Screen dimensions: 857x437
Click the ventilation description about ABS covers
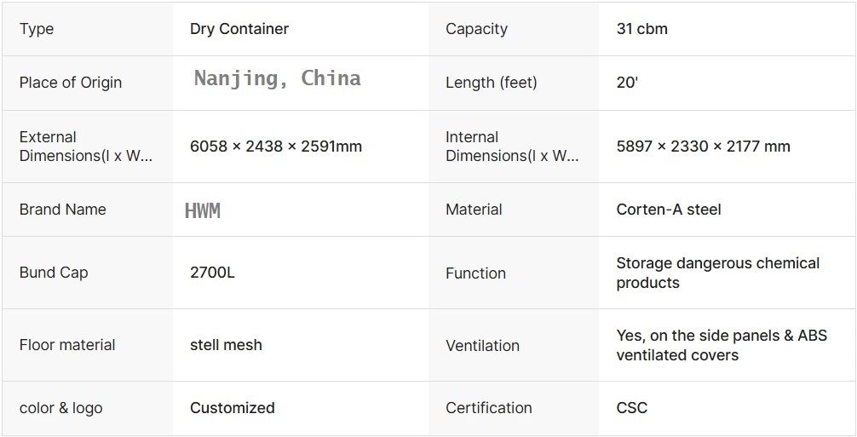(721, 345)
